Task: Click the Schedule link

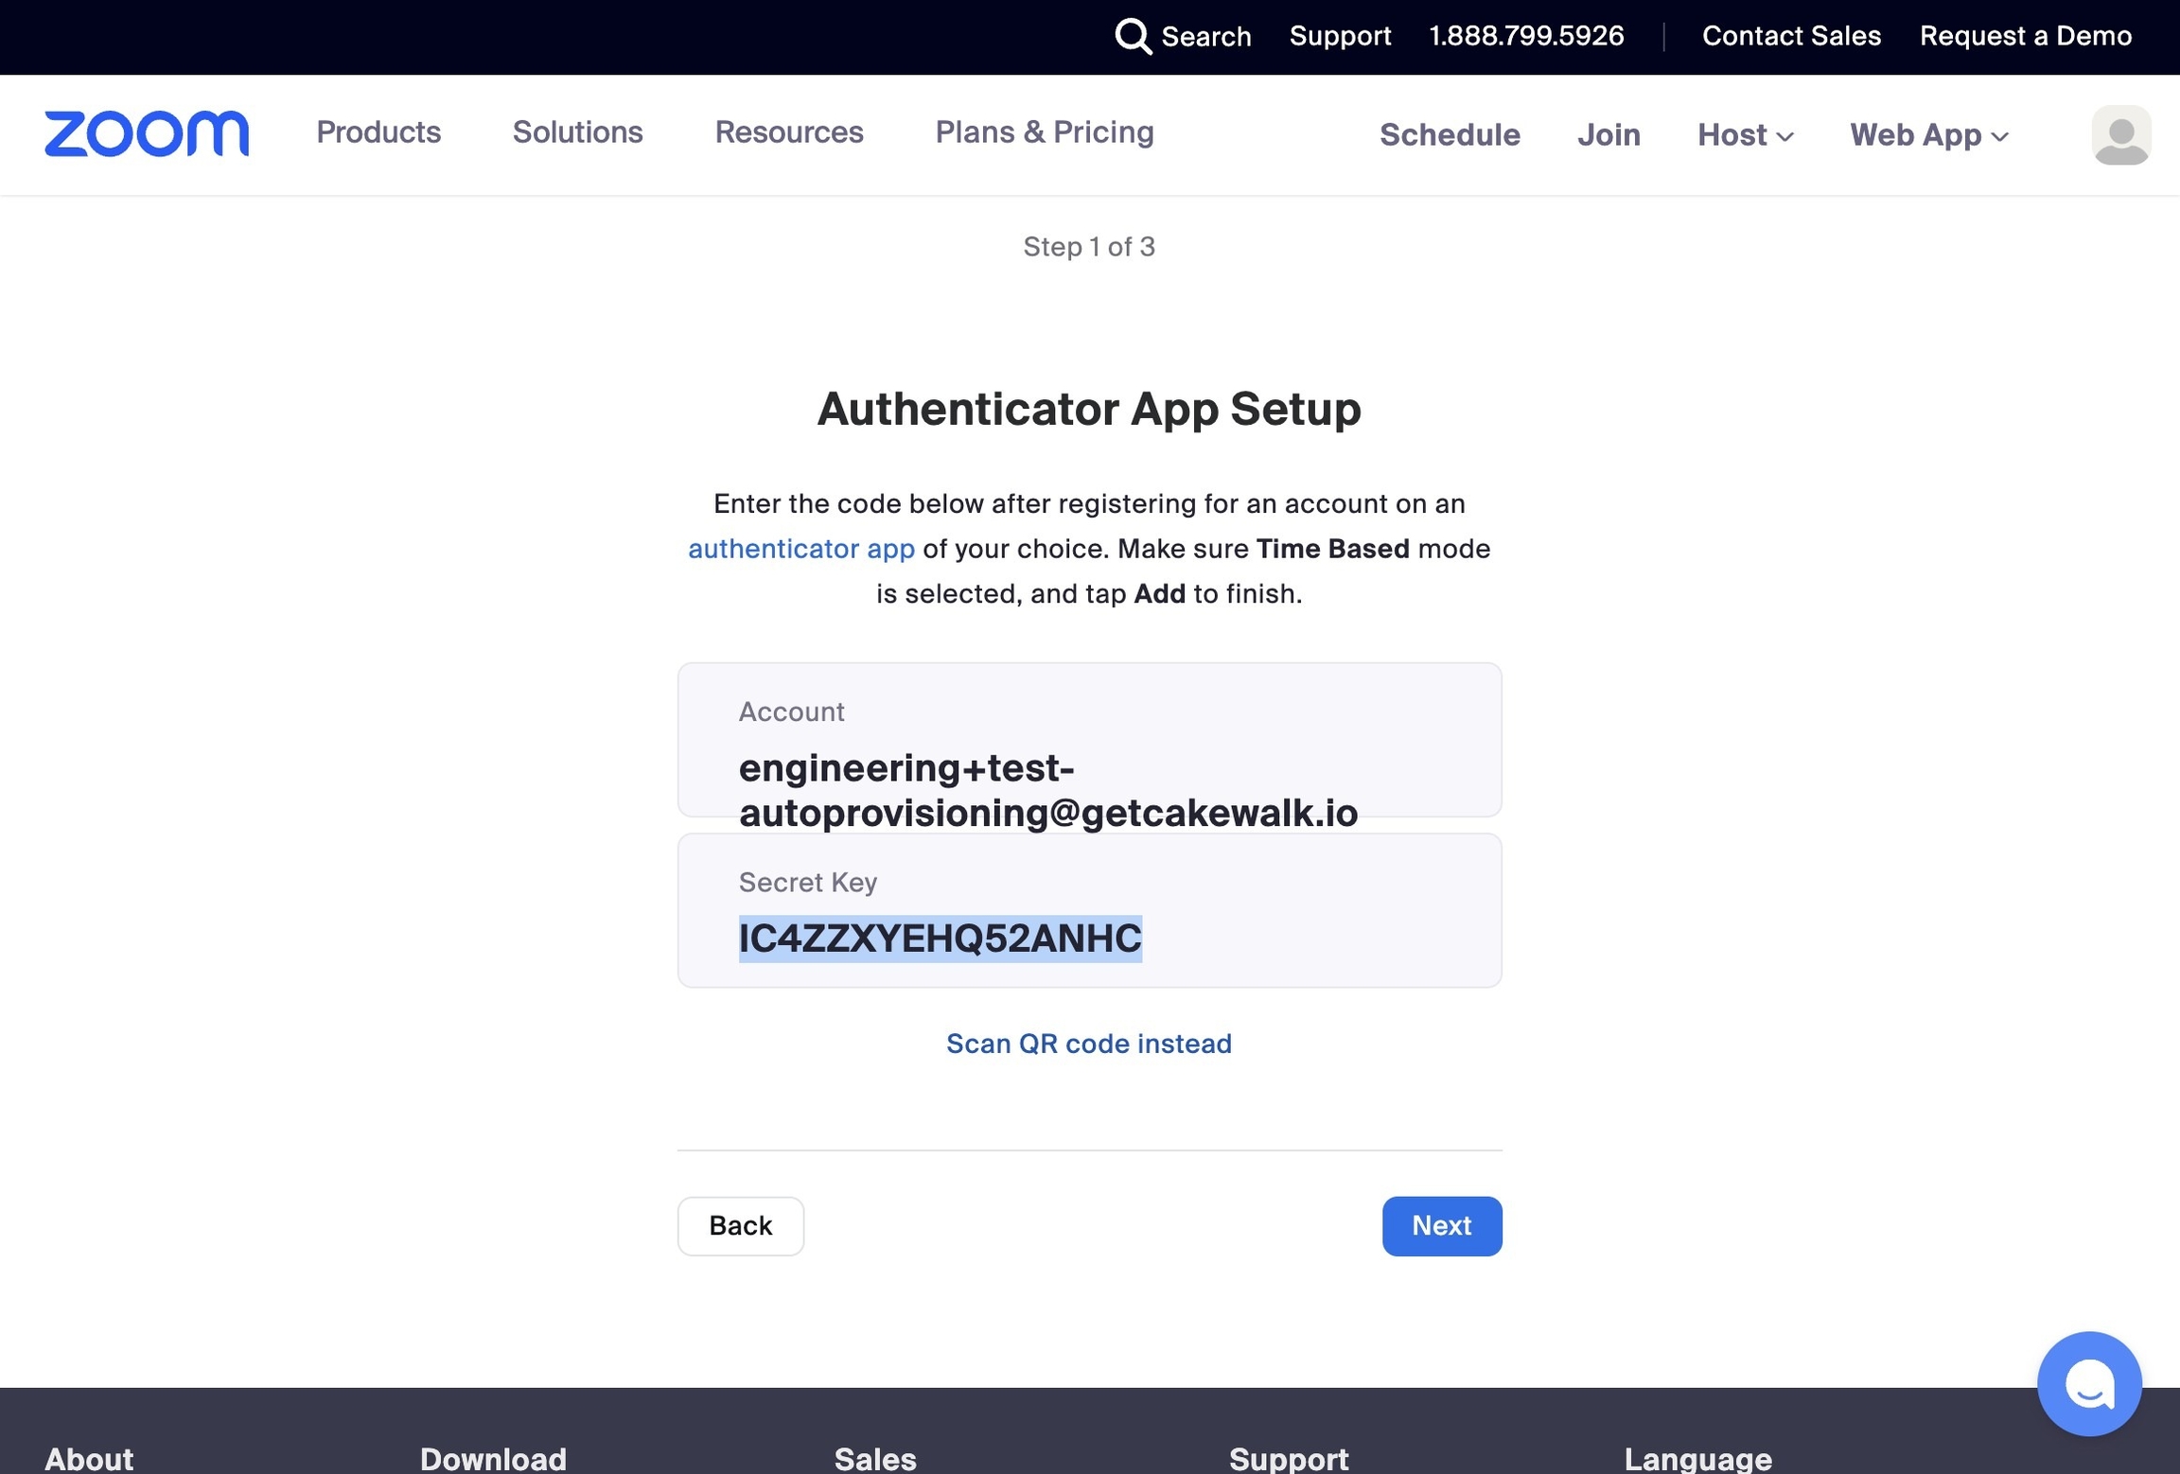Action: pyautogui.click(x=1450, y=135)
